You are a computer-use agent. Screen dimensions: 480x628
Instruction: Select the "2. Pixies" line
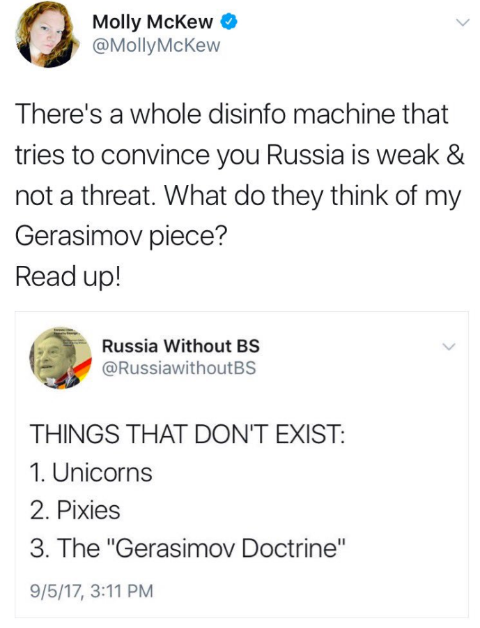75,510
